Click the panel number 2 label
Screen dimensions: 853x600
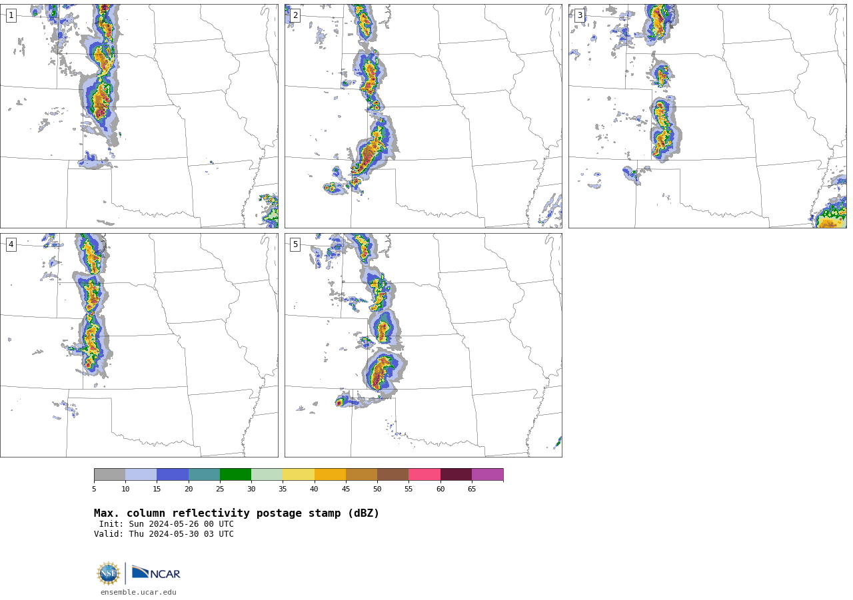(295, 15)
